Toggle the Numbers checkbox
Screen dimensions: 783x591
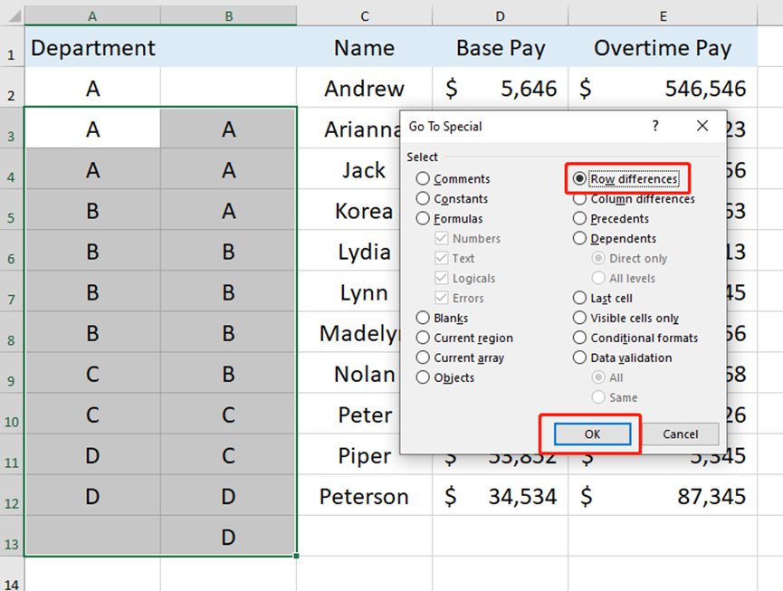coord(467,239)
